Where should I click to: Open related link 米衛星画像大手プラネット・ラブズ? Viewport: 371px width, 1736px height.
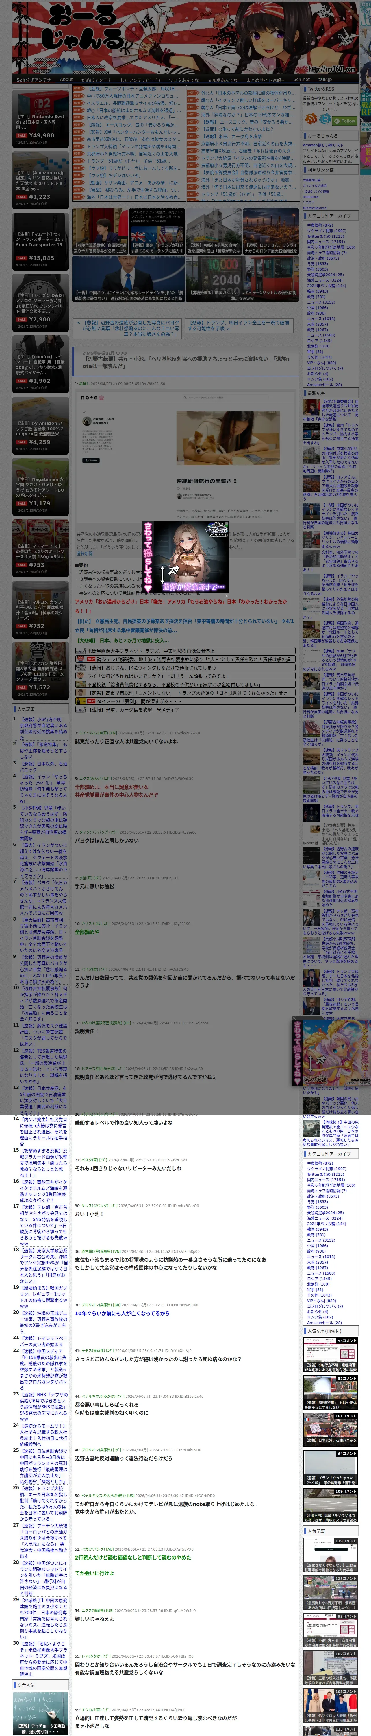pyautogui.click(x=151, y=651)
